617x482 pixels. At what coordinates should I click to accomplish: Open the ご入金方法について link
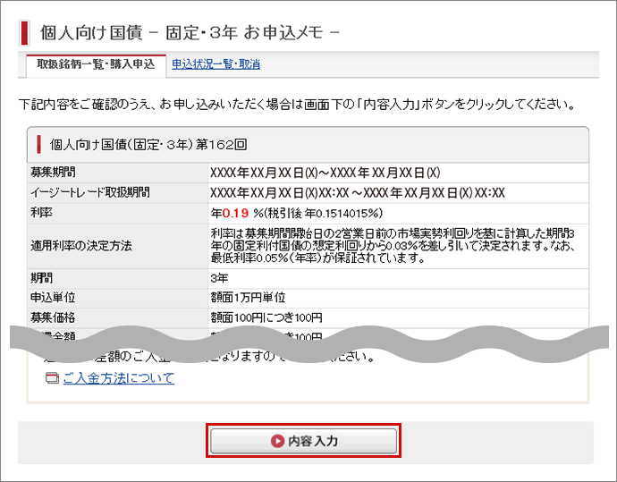tap(119, 378)
